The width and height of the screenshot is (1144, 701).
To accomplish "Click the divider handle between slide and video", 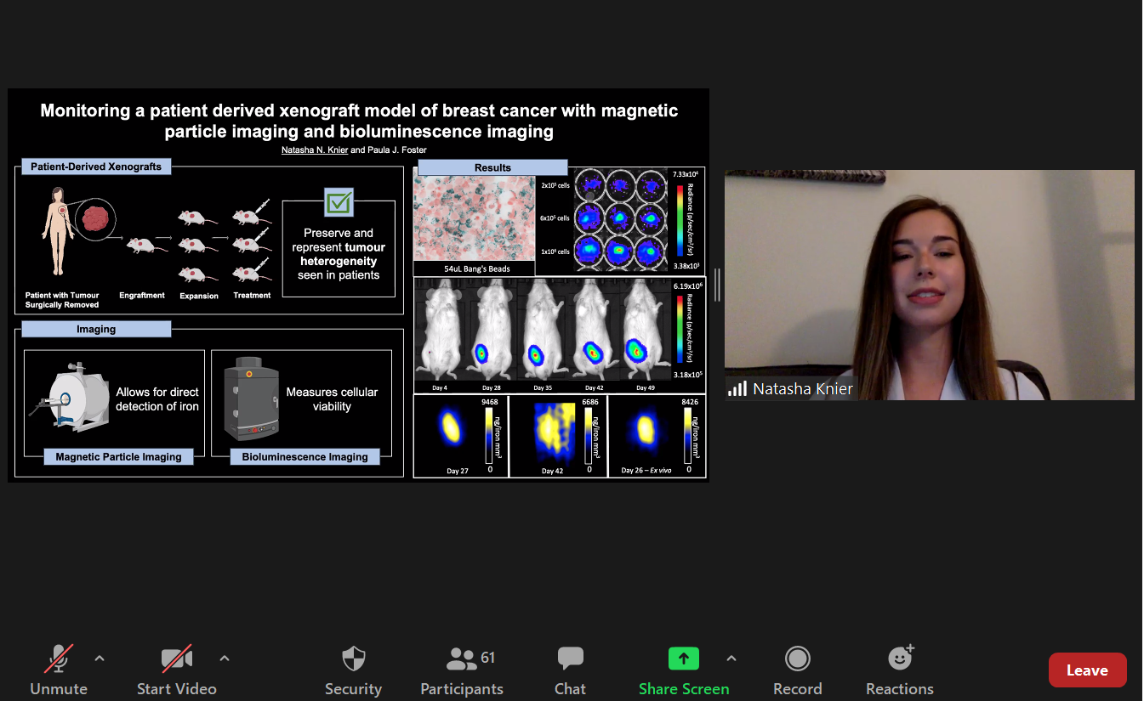I will (x=717, y=285).
